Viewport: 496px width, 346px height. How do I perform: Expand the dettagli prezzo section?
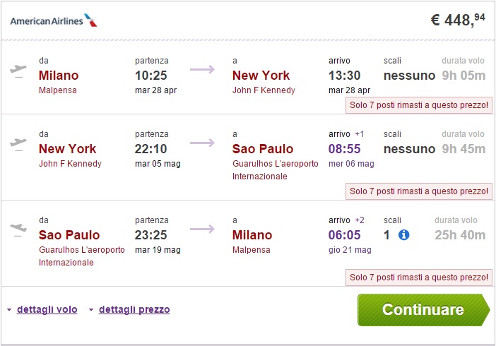134,309
